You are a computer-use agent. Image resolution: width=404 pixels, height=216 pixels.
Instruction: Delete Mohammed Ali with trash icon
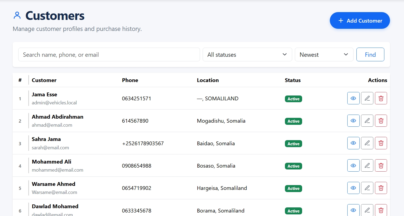381,165
